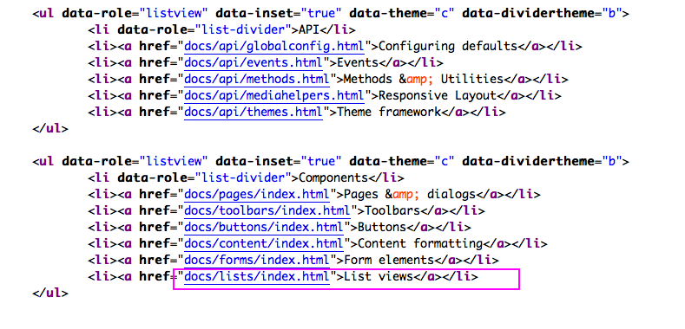This screenshot has height=329, width=685.
Task: Follow the docs/toolbars/index.html link
Action: (x=267, y=210)
